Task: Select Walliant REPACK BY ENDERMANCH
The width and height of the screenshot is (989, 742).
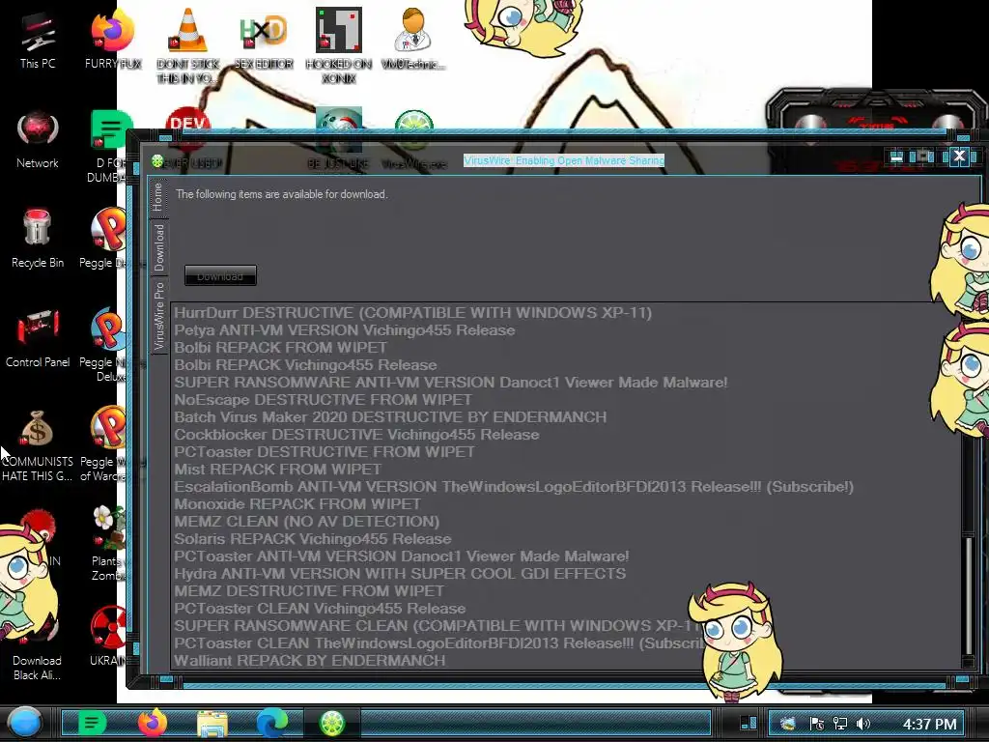Action: 310,661
